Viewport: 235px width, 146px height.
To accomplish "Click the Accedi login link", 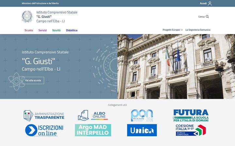I will tap(203, 3).
